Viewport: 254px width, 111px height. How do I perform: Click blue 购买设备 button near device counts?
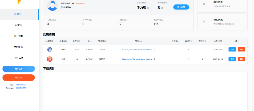click(x=181, y=7)
